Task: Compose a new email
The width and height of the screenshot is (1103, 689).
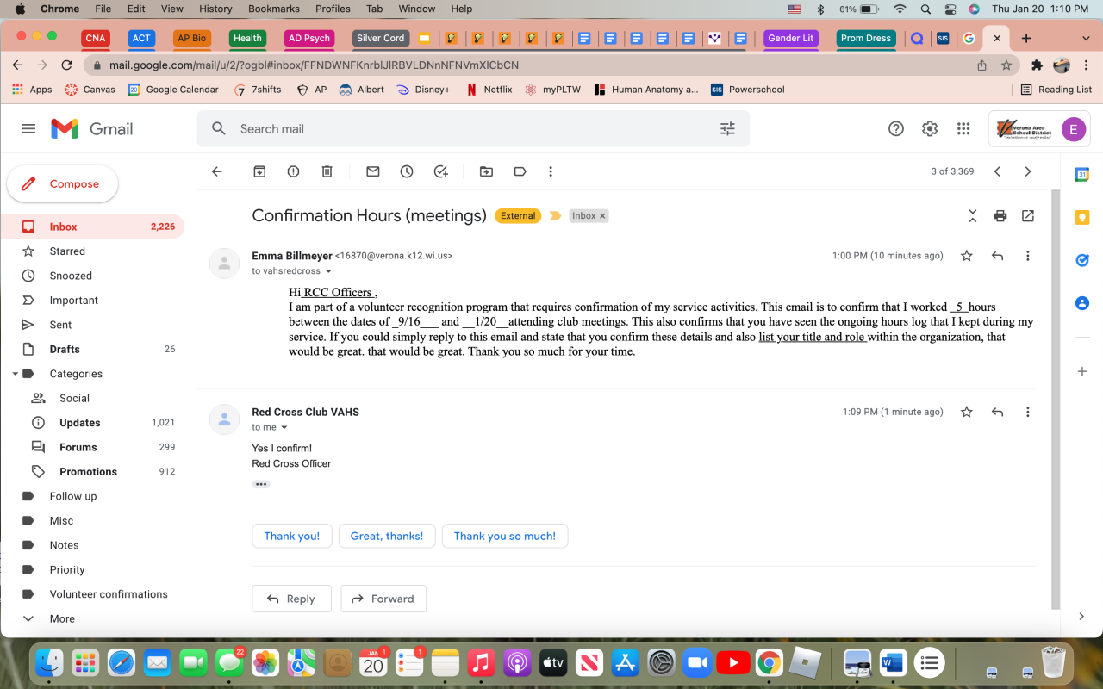Action: [62, 183]
